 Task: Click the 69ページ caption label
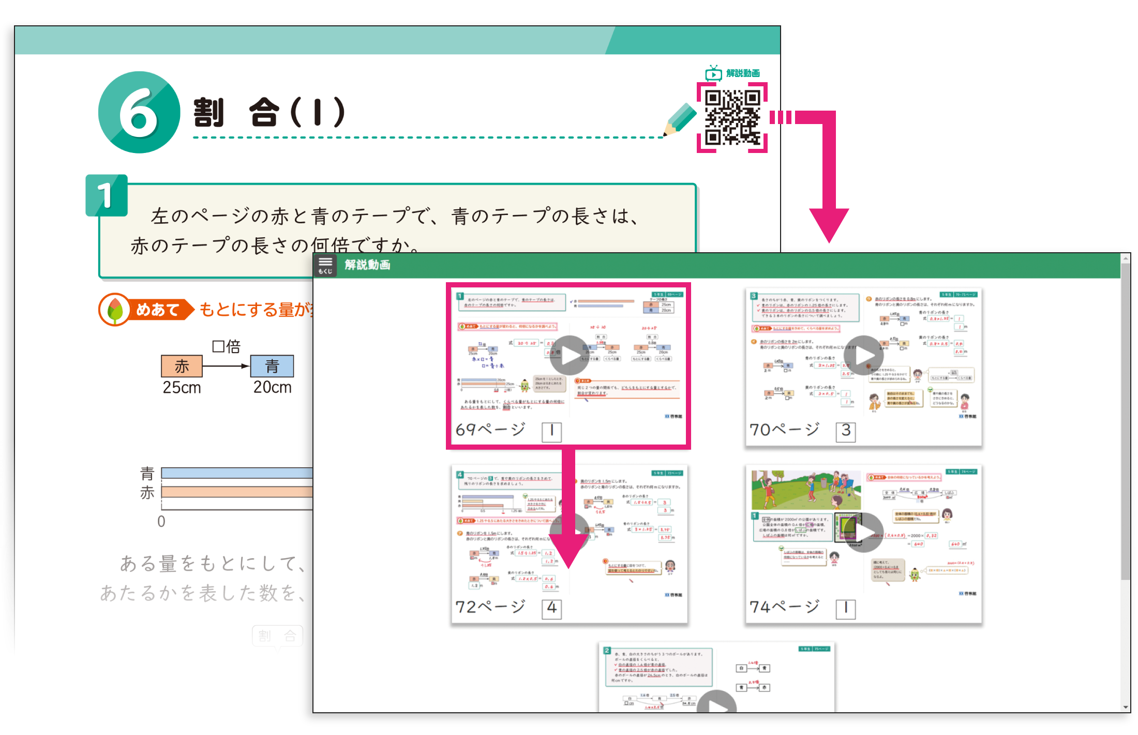(490, 430)
